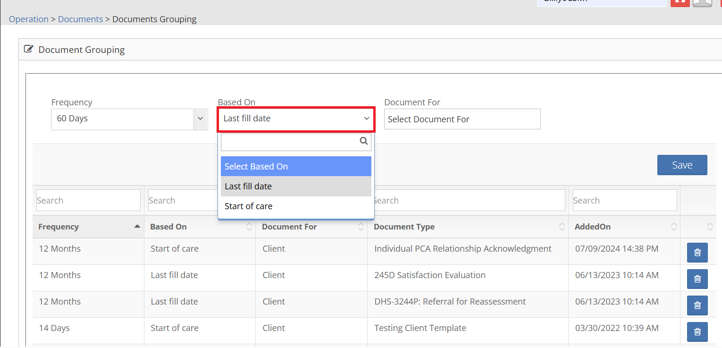722x348 pixels.
Task: Focus the AddedOn search field
Action: pos(624,200)
